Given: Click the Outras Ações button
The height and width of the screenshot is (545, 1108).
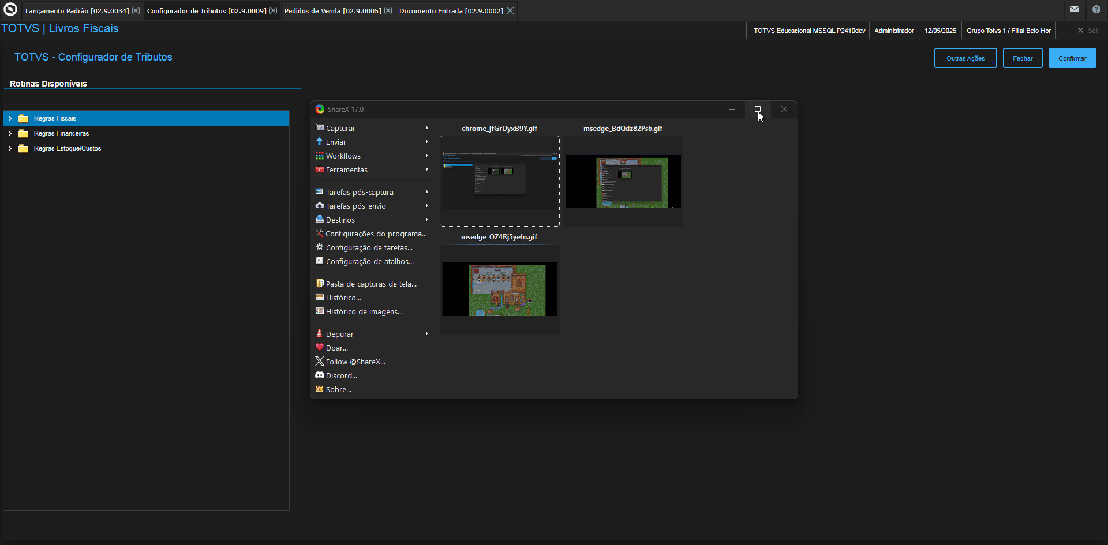Looking at the screenshot, I should pos(965,58).
